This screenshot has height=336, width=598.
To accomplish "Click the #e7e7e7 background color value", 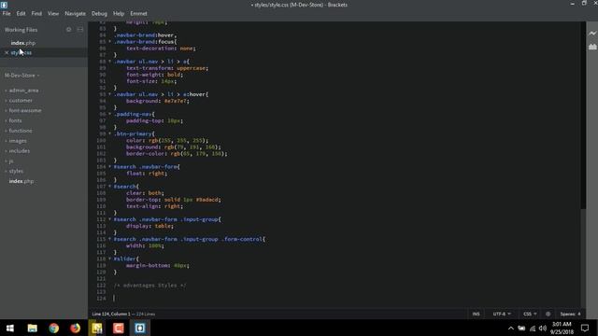I will click(x=176, y=101).
